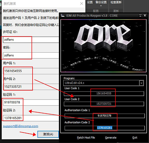Image resolution: width=149 pixels, height=143 pixels.
Task: Click the User Code 2 field in keygen
Action: click(104, 104)
